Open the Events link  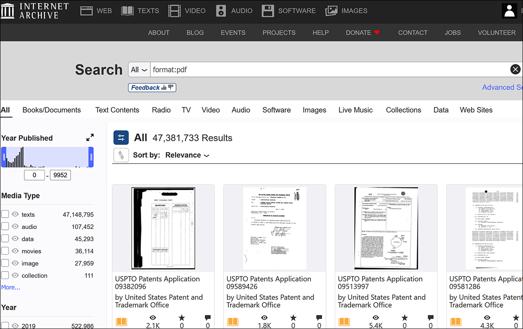(x=233, y=33)
